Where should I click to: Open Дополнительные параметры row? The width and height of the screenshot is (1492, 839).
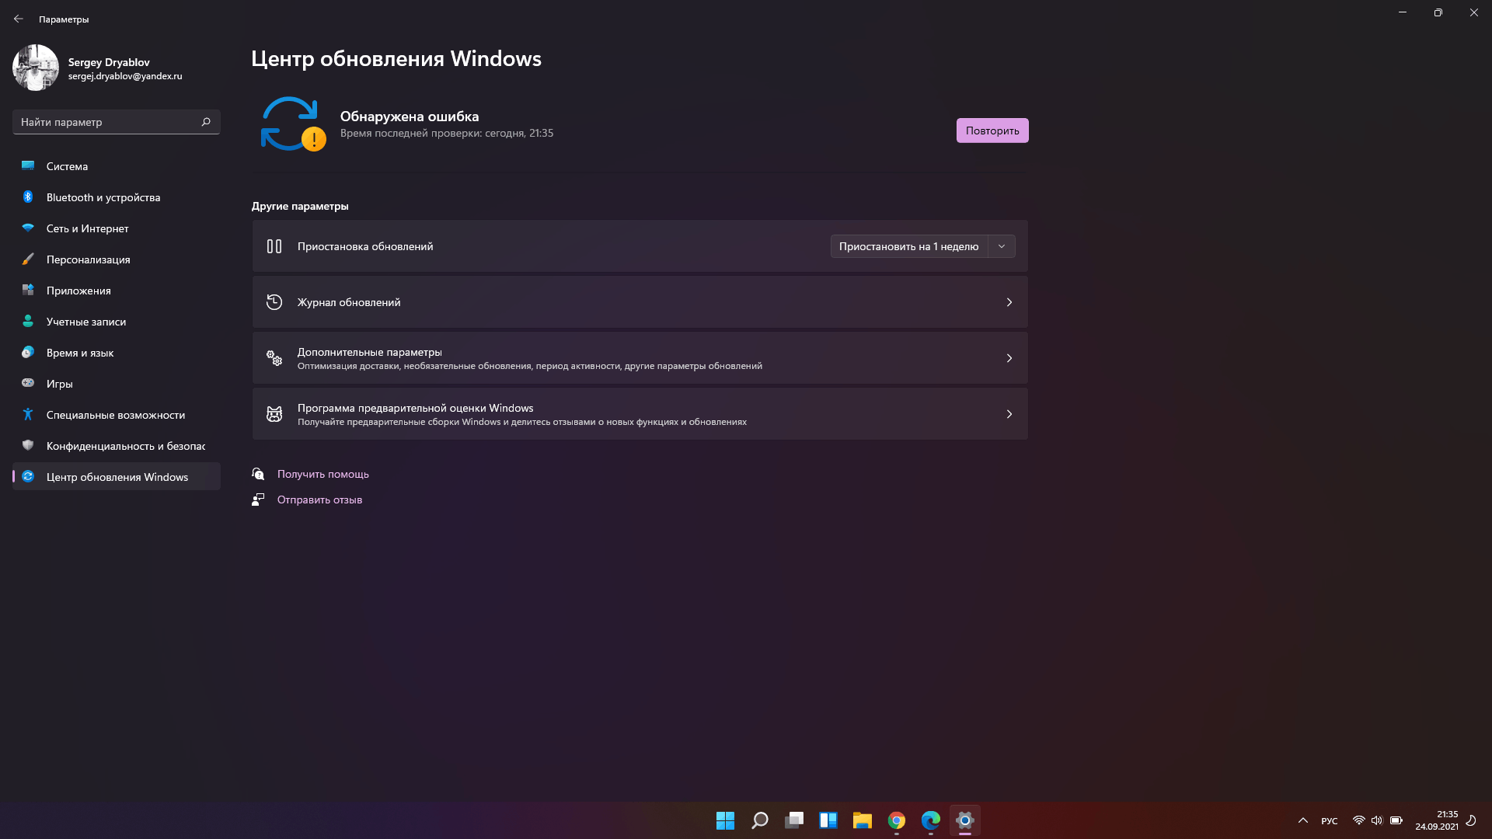pos(640,358)
